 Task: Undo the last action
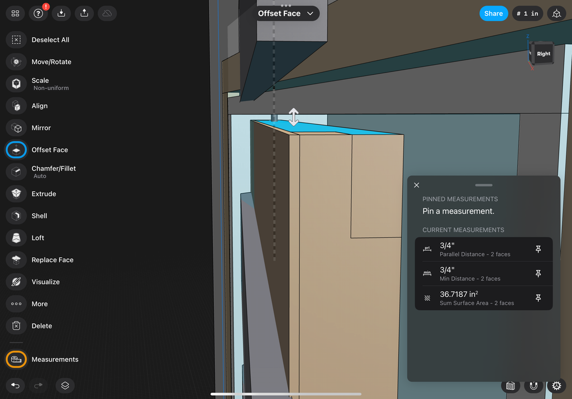(16, 385)
